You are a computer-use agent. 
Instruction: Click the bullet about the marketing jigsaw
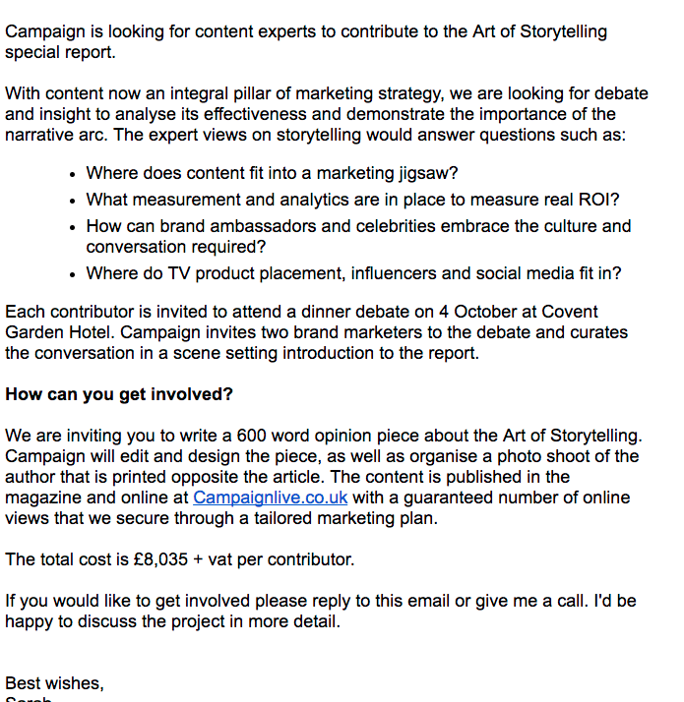[272, 173]
